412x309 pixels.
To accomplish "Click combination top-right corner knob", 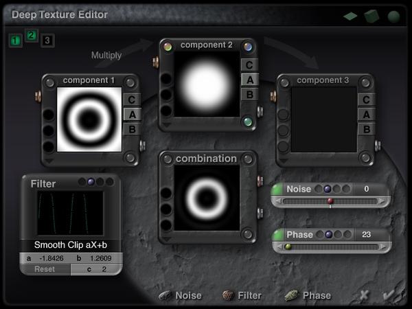I will (248, 159).
